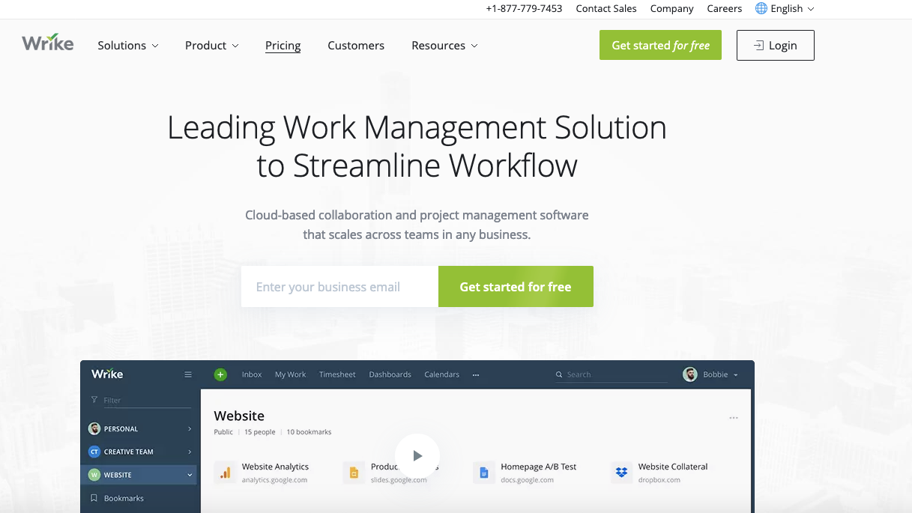Expand the Personal folder chevron
This screenshot has height=513, width=912.
(x=190, y=429)
